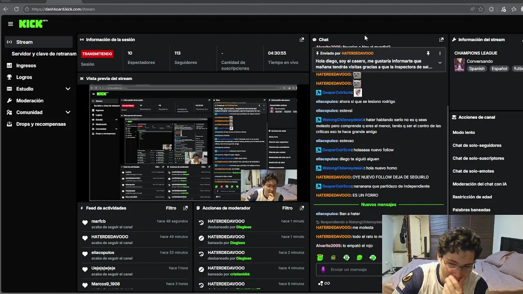Click the streamer webcam overlay

click(x=452, y=254)
